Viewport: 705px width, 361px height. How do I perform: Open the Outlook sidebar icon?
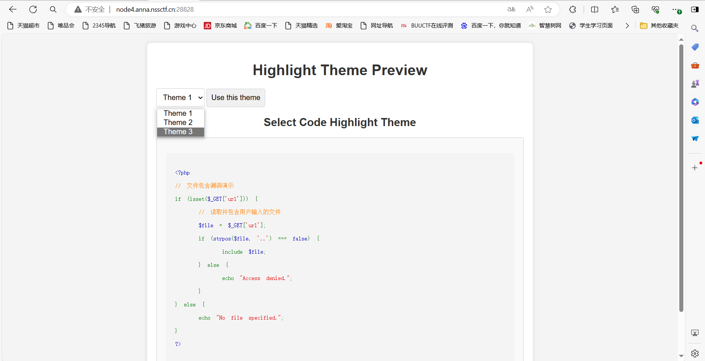[695, 120]
